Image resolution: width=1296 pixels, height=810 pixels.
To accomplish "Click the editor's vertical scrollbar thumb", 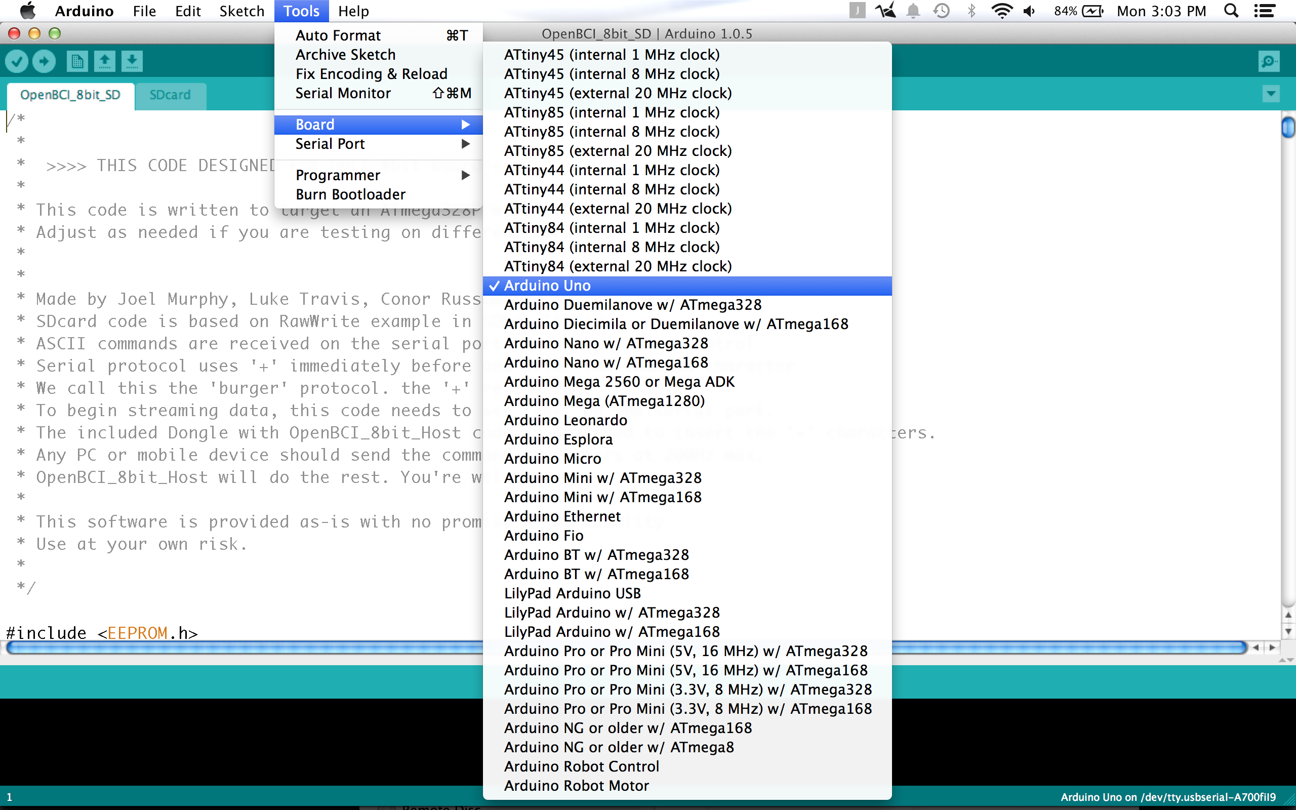I will [x=1287, y=128].
